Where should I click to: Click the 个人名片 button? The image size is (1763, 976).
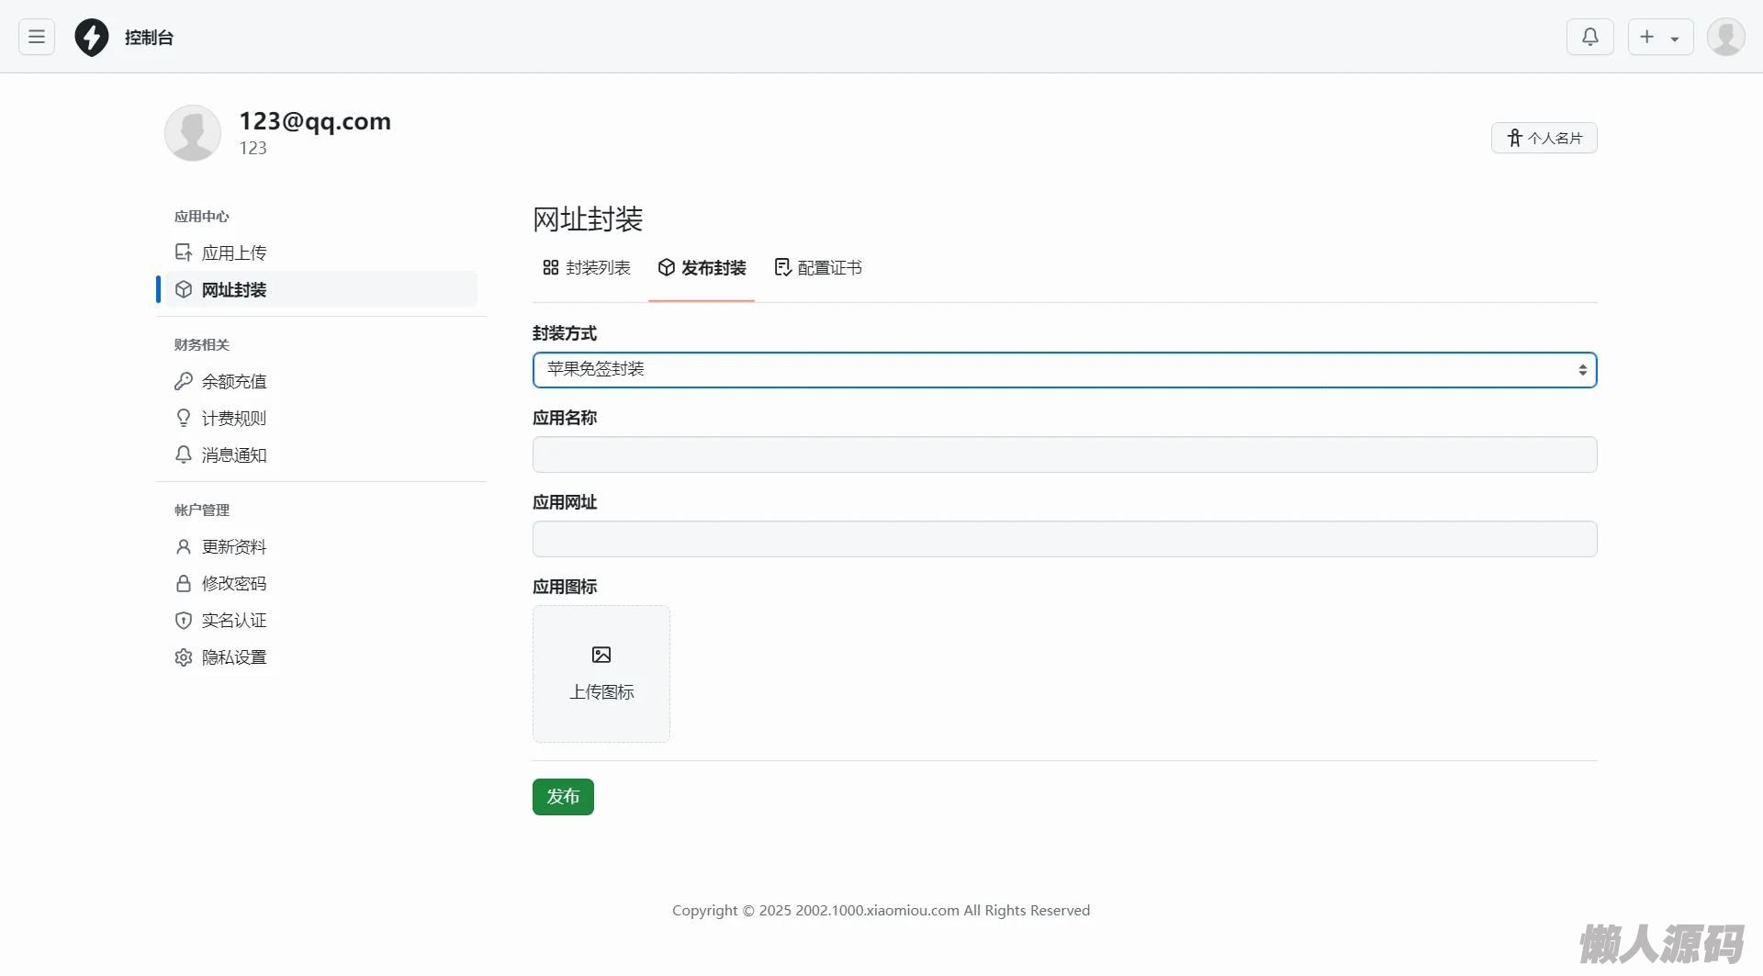[x=1544, y=138]
